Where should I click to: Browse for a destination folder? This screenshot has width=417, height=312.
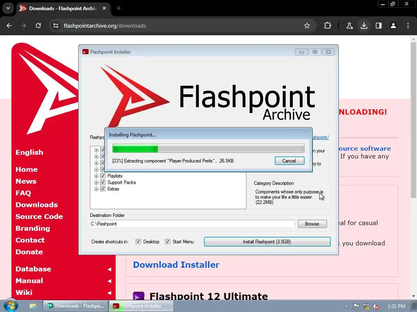pyautogui.click(x=312, y=224)
